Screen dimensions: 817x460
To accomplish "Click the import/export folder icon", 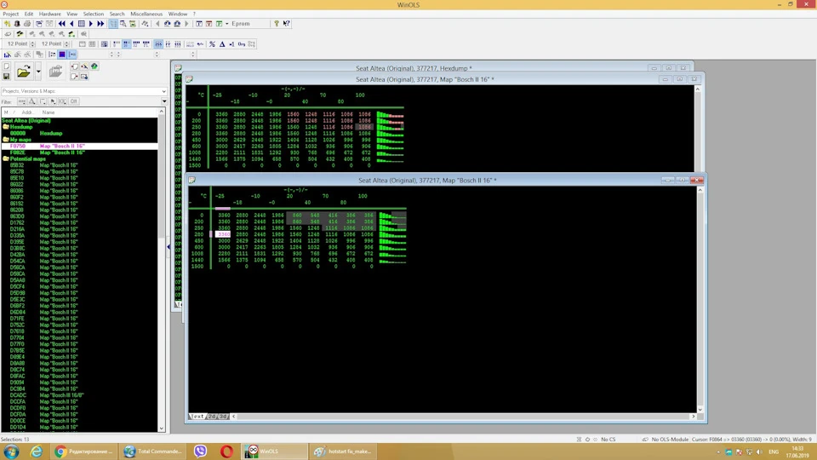I will pyautogui.click(x=56, y=72).
